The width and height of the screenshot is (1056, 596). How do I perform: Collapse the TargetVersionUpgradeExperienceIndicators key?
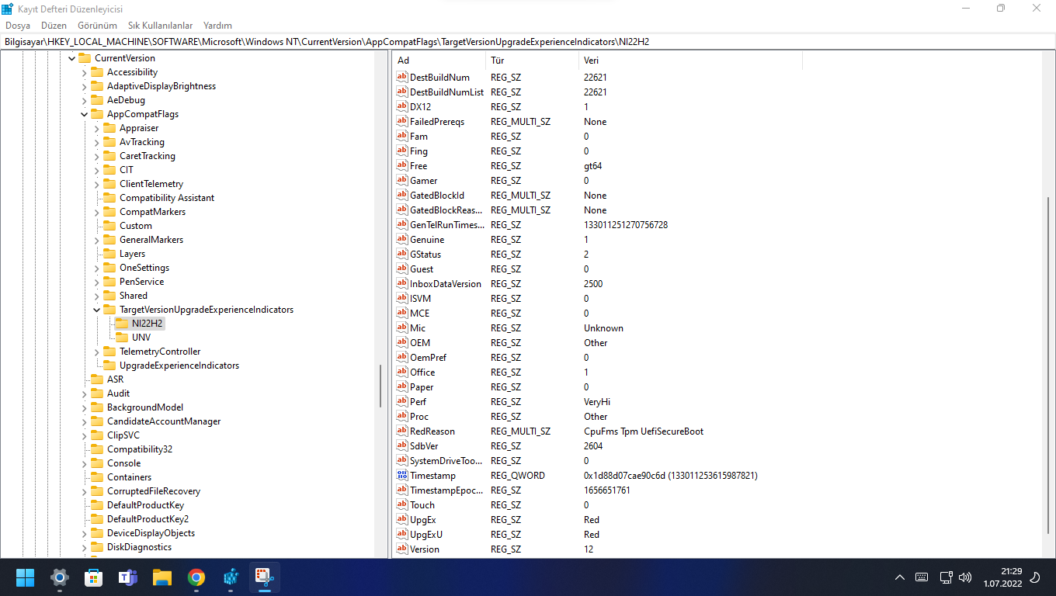[96, 310]
